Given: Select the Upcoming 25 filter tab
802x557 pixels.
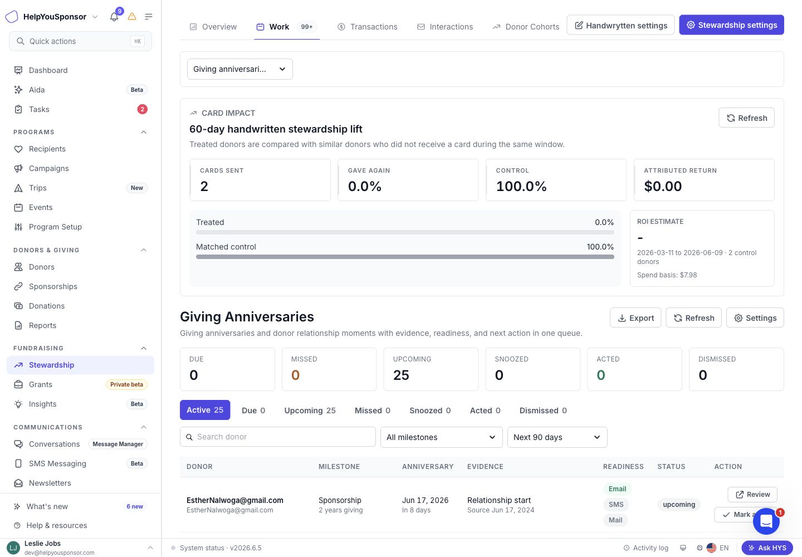Looking at the screenshot, I should [310, 411].
